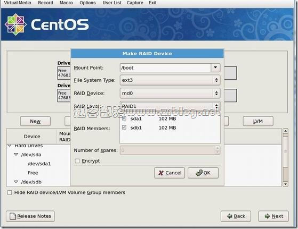Click the LVM button

(x=258, y=121)
